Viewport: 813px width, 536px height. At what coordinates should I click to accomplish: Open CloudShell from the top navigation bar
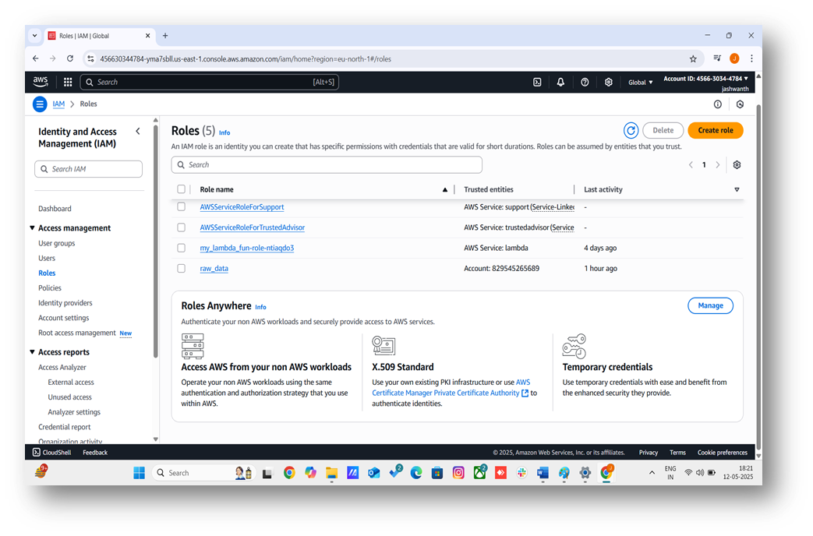click(x=537, y=82)
